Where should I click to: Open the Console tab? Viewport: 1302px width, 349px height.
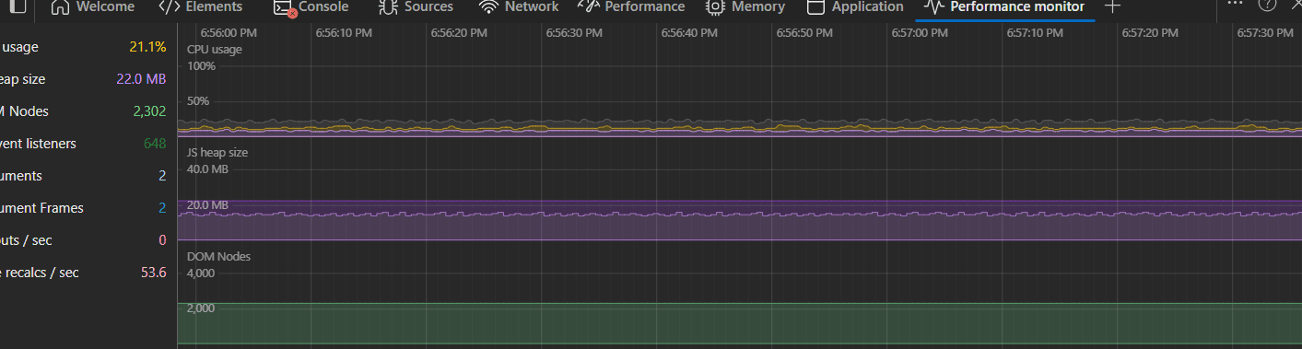[311, 6]
